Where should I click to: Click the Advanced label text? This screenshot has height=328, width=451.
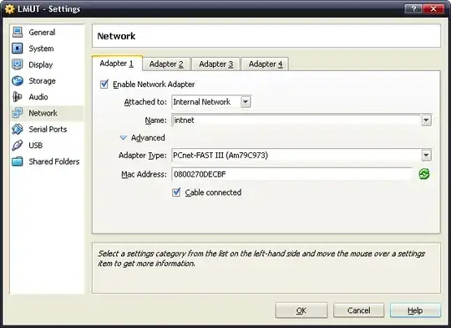coord(148,138)
